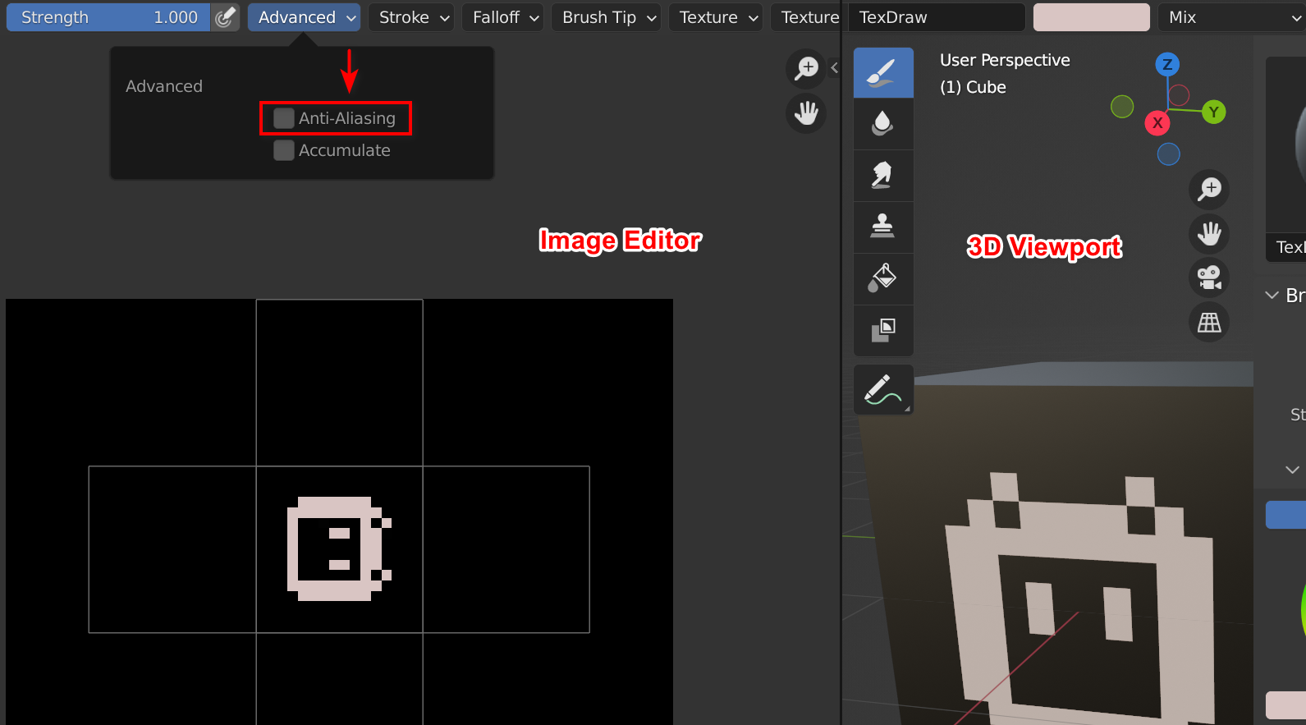Toggle strength pen pressure icon
1306x725 pixels.
pos(225,17)
